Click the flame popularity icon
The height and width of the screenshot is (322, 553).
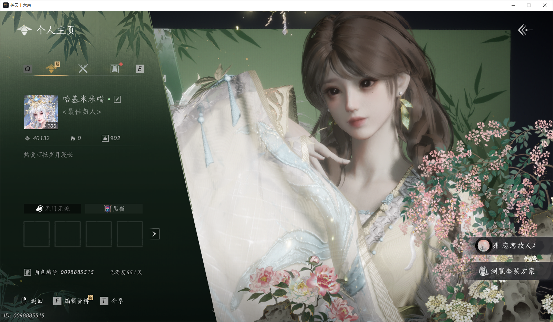[x=73, y=138]
